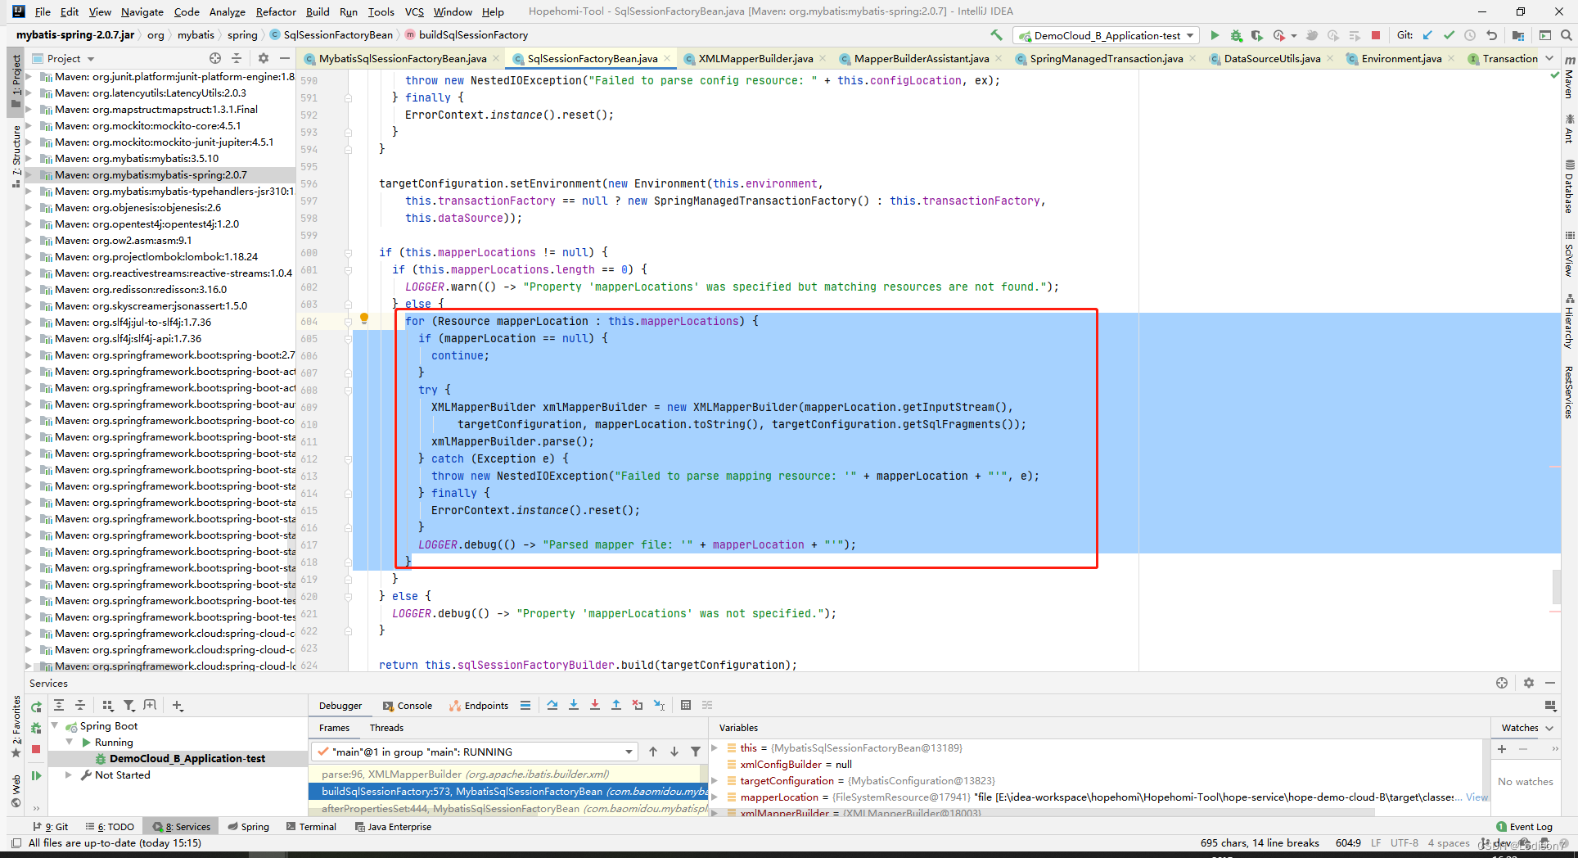The height and width of the screenshot is (858, 1578).
Task: Run DemoCloud_B_Application-test with the green play button
Action: click(1215, 35)
